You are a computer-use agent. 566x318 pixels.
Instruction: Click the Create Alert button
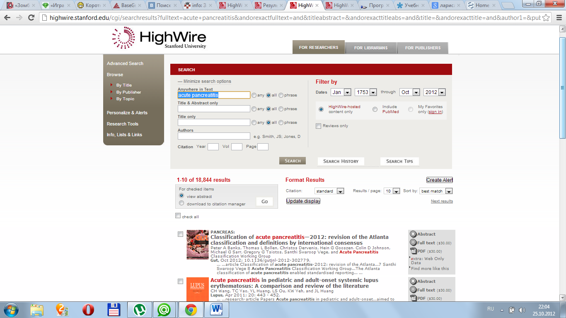pyautogui.click(x=440, y=180)
